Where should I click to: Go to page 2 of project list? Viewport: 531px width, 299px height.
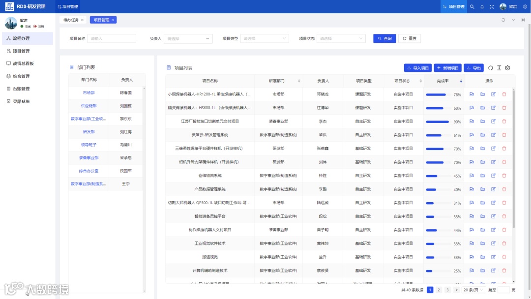[439, 290]
